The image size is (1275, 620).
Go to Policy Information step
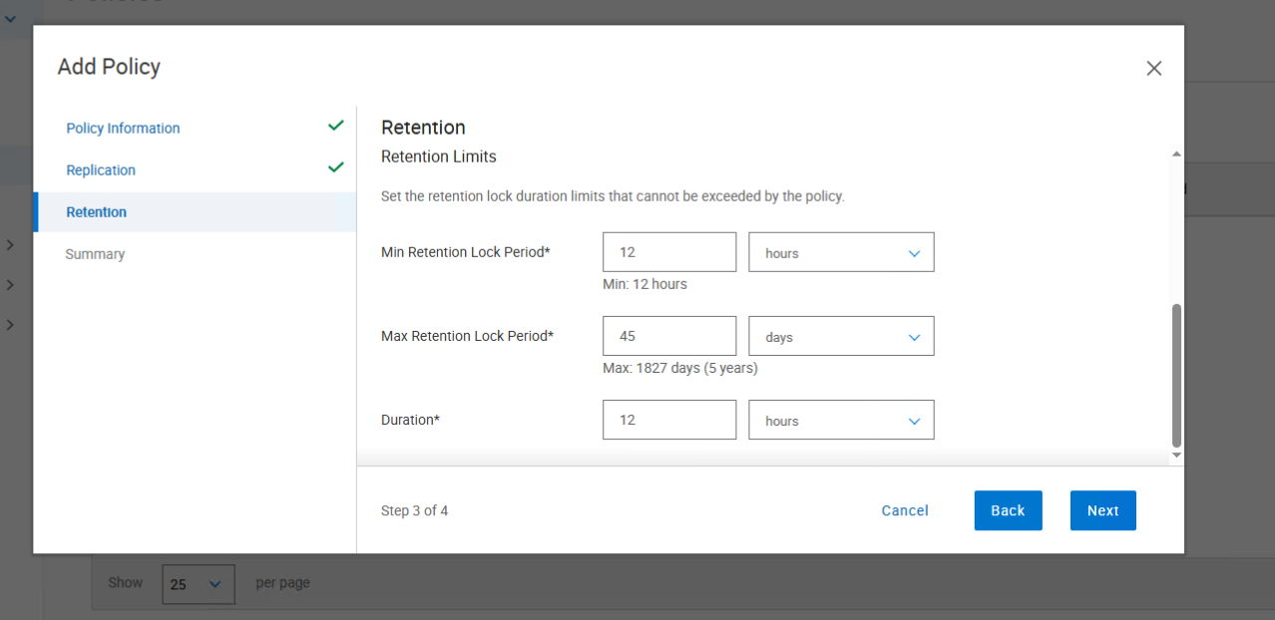[123, 129]
